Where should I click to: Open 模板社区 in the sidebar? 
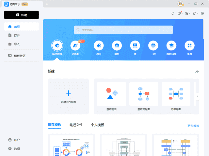click(x=20, y=56)
